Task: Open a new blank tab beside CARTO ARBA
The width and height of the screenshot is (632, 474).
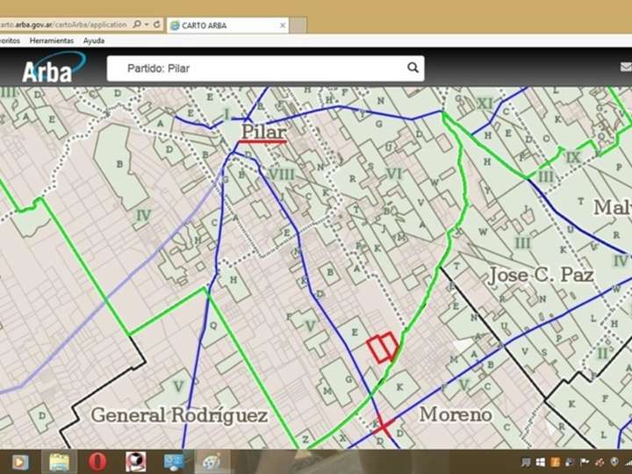Action: tap(298, 25)
